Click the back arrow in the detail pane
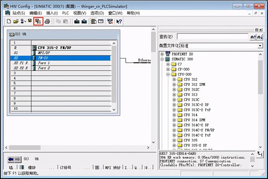This screenshot has width=268, height=179. coord(11,159)
